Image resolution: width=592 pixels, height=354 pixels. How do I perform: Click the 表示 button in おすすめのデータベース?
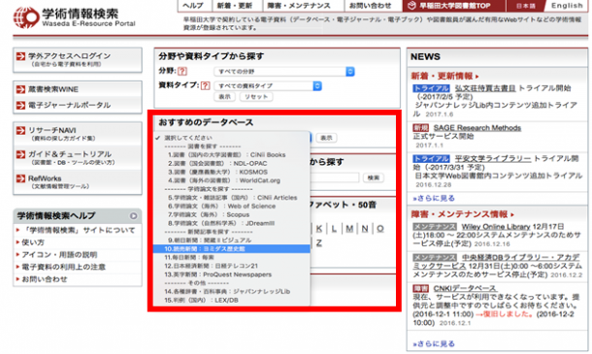point(326,138)
